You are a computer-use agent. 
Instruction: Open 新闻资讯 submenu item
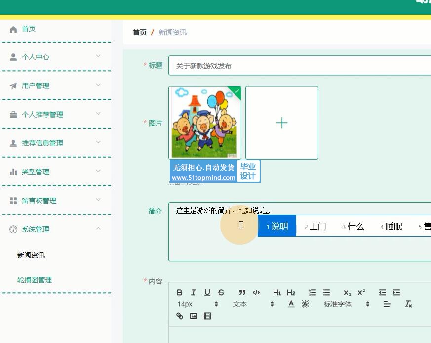coord(31,255)
